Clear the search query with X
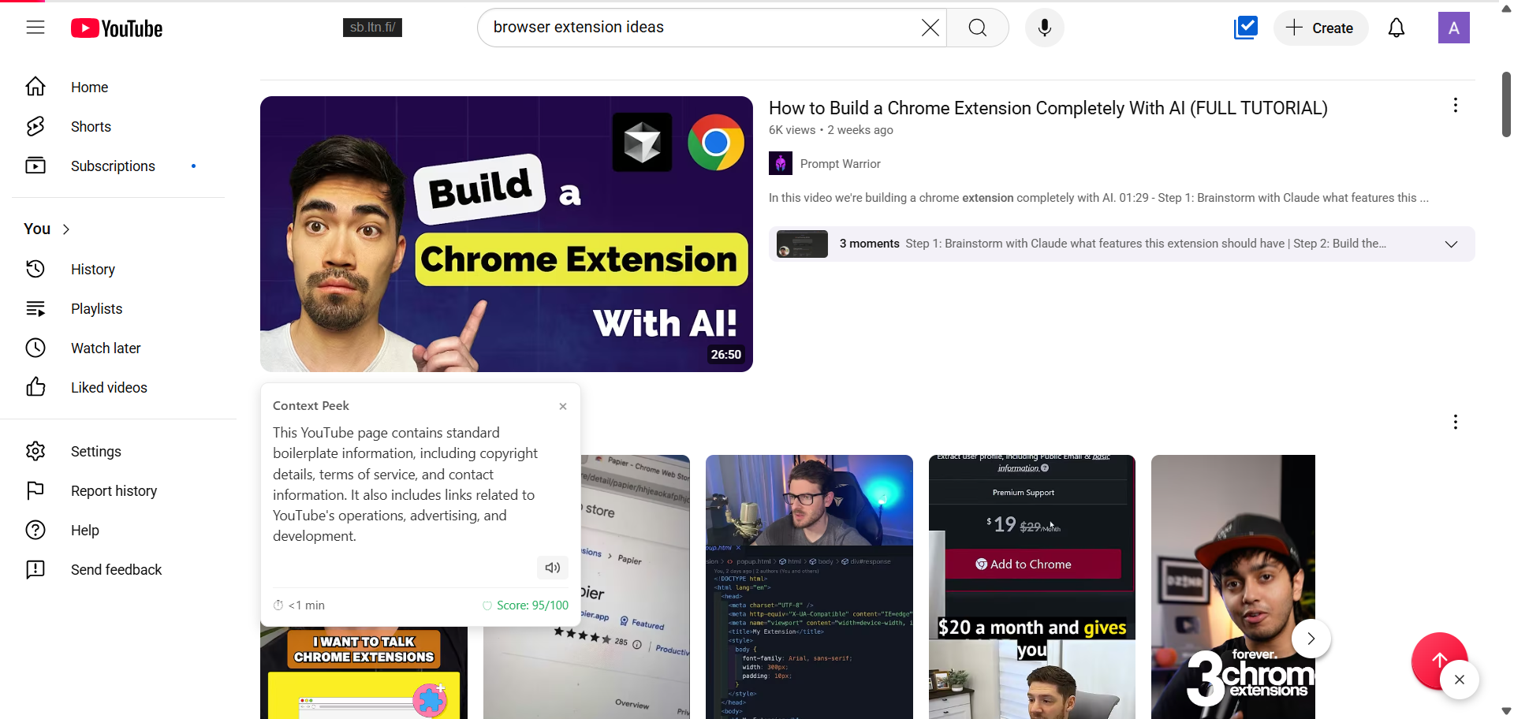This screenshot has height=719, width=1514. [930, 28]
